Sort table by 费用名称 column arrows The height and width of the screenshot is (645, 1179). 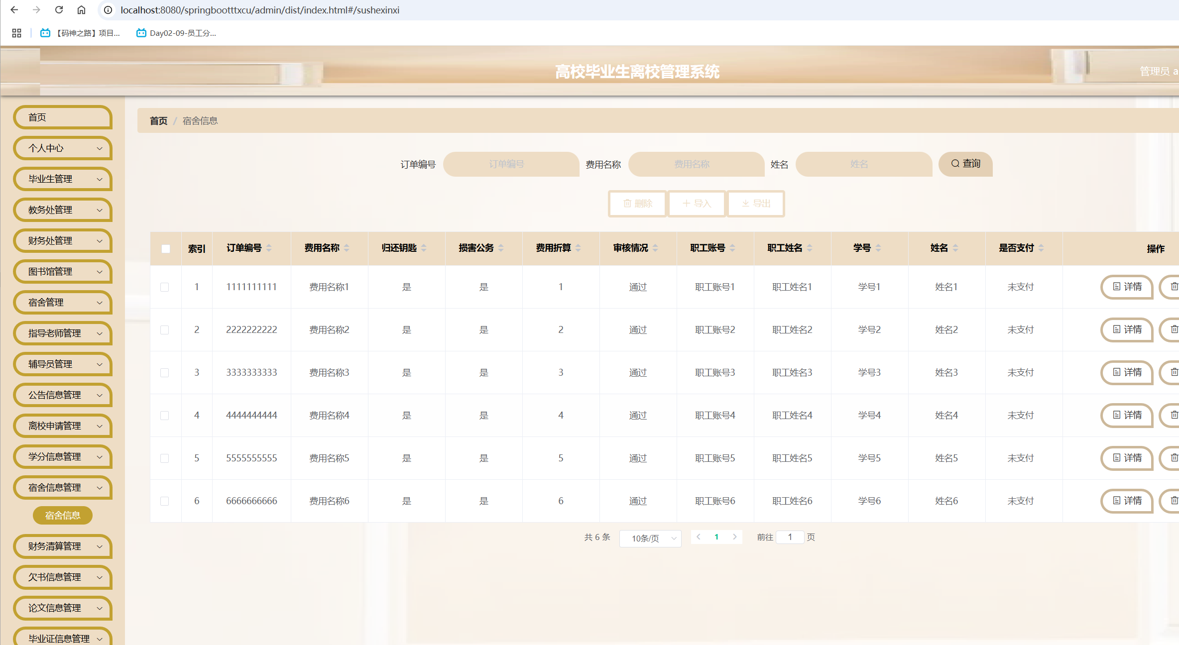click(x=347, y=248)
